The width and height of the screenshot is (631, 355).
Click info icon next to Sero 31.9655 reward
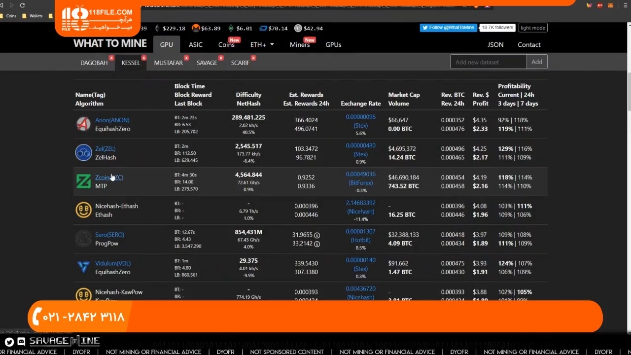317,235
